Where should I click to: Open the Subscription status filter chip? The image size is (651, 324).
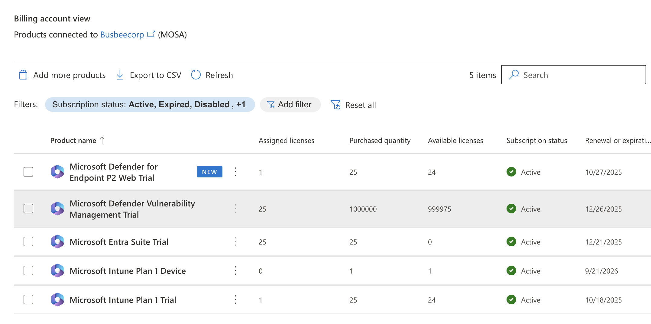coord(150,104)
